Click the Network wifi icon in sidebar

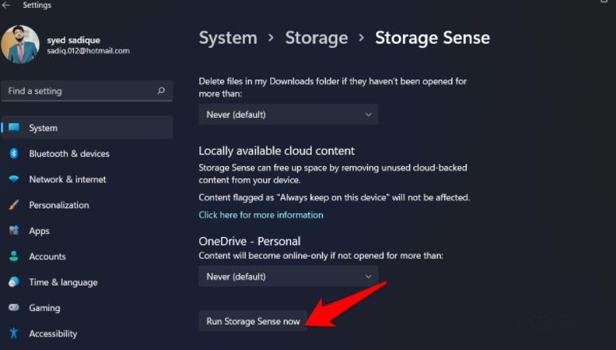[14, 179]
